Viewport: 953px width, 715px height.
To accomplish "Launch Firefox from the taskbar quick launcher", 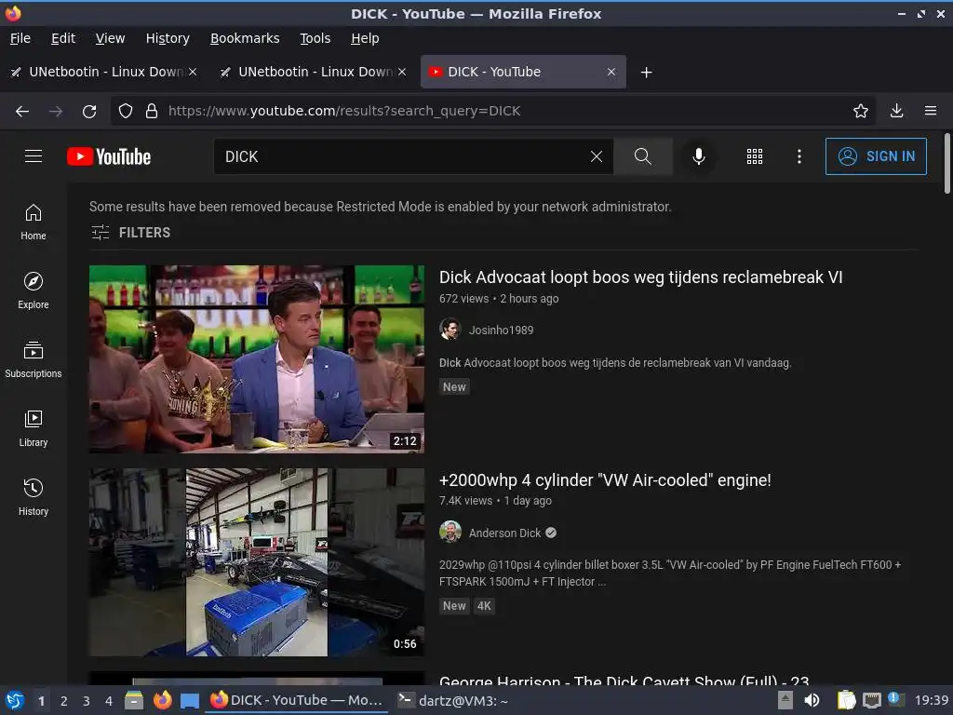I will (162, 700).
